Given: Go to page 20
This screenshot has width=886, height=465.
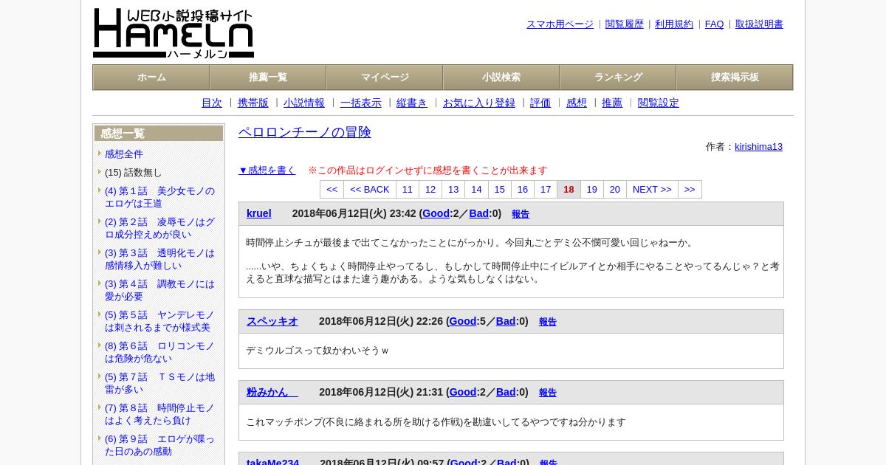Looking at the screenshot, I should 615,190.
